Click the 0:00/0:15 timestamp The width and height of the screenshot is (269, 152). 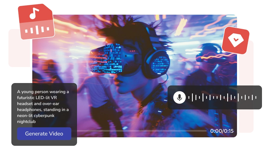pos(222,131)
